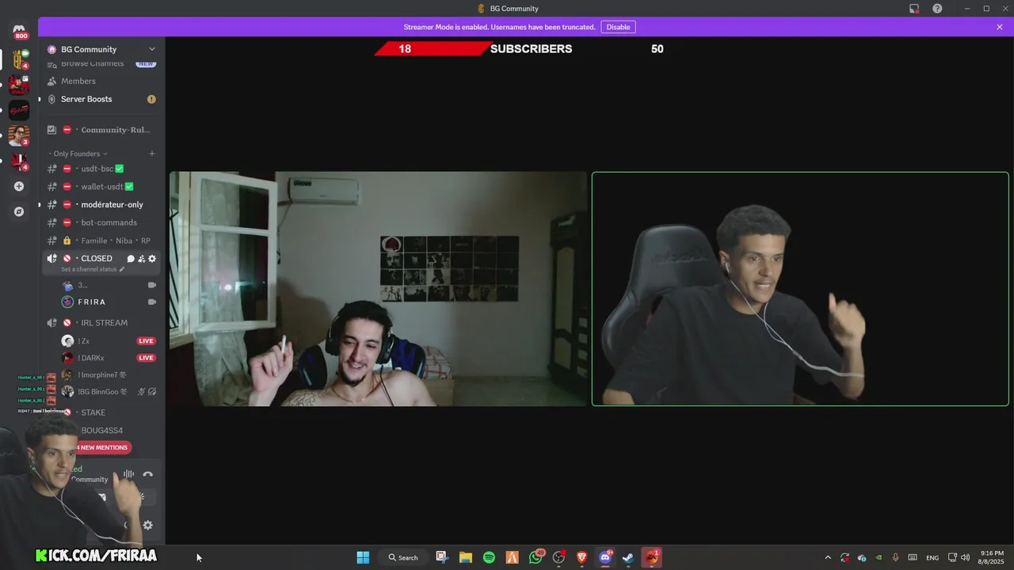Open Brave browser from taskbar

[582, 557]
